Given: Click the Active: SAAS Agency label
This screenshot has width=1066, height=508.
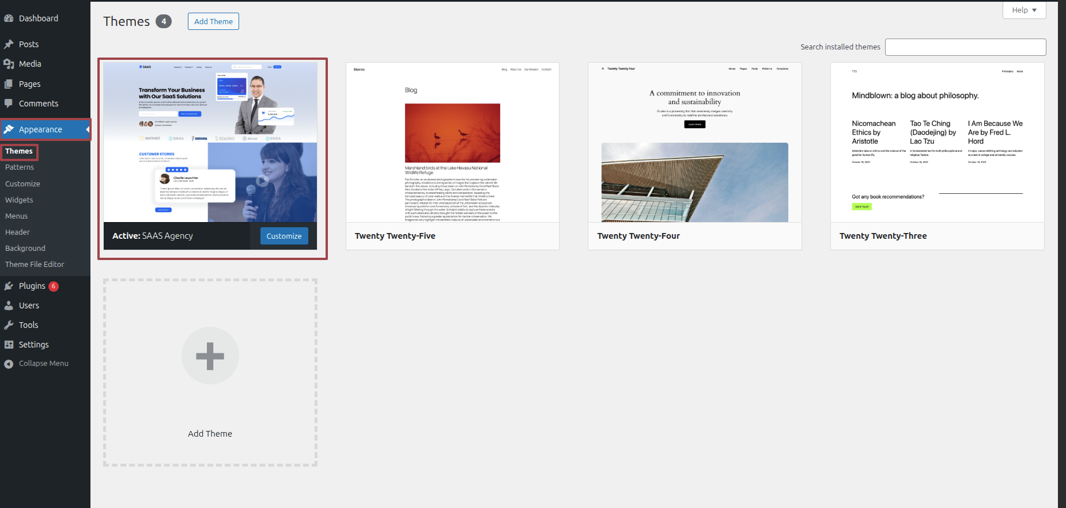Looking at the screenshot, I should coord(153,236).
